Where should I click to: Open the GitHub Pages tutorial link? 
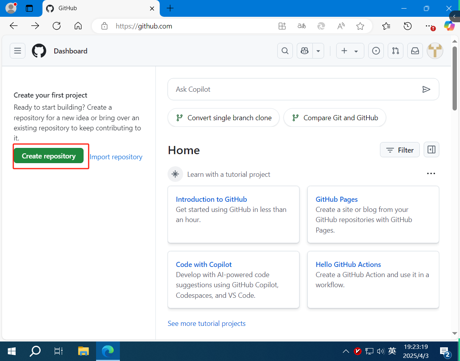tap(337, 199)
